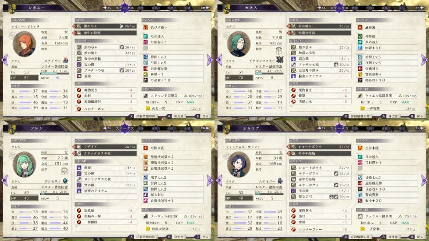Click Seteth's crest emblem beside portrait
The image size is (429, 241).
coord(279,51)
